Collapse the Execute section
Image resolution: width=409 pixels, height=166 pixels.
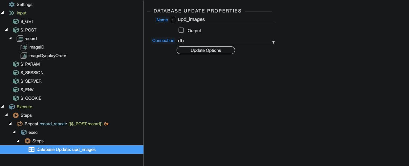click(x=3, y=107)
